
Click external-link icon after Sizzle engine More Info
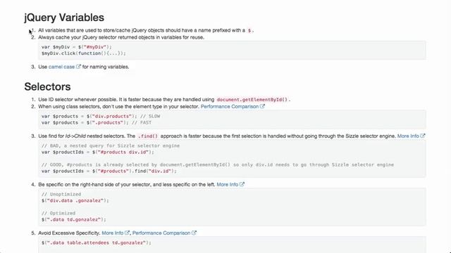click(x=423, y=136)
